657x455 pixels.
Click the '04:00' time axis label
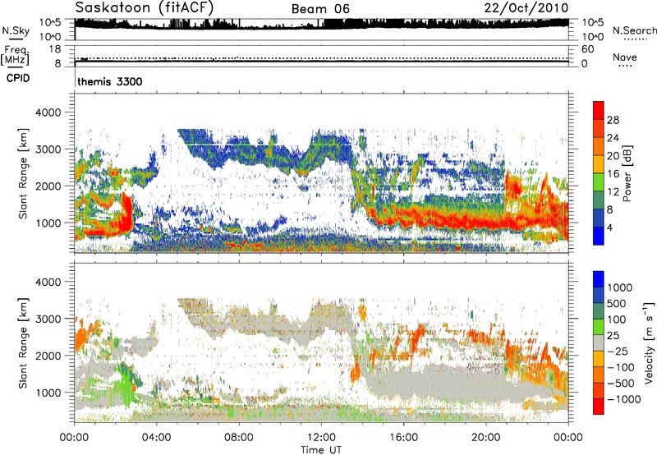coord(157,438)
